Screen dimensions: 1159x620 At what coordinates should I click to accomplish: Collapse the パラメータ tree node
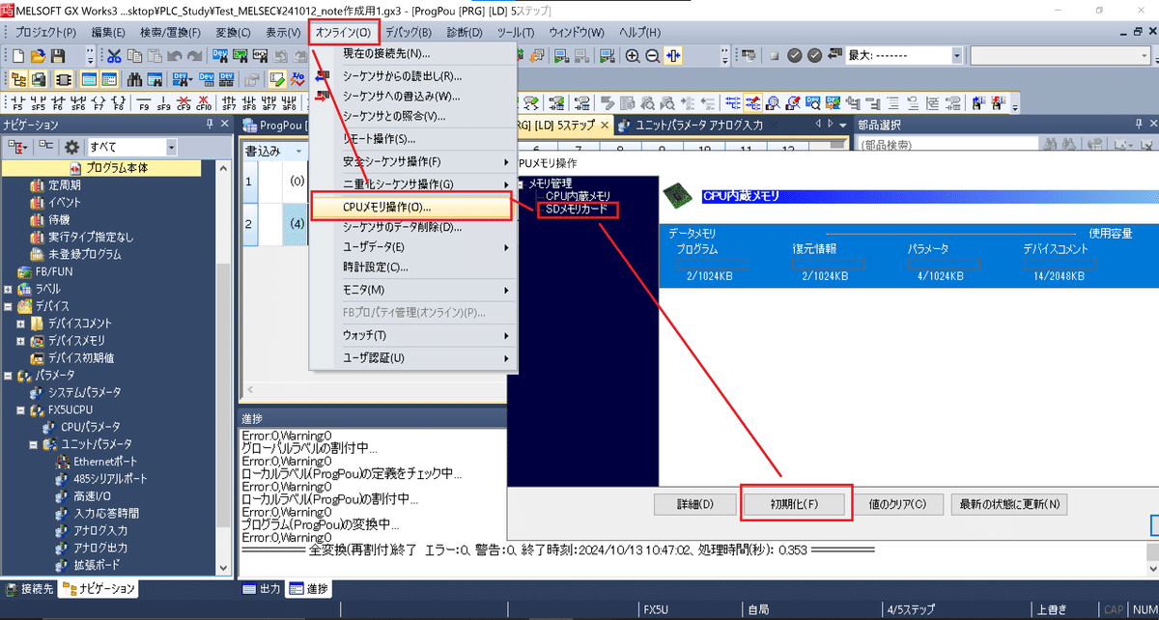8,376
